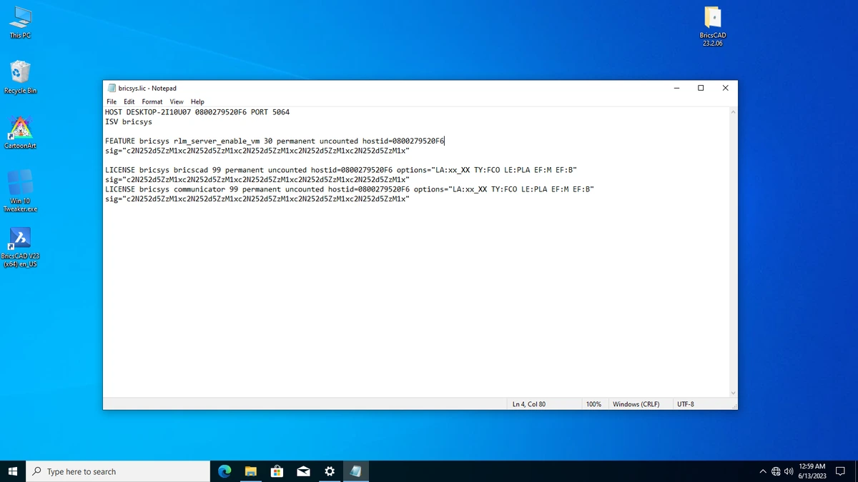Select the Recycle Bin desktop icon
The image size is (858, 482).
(20, 77)
